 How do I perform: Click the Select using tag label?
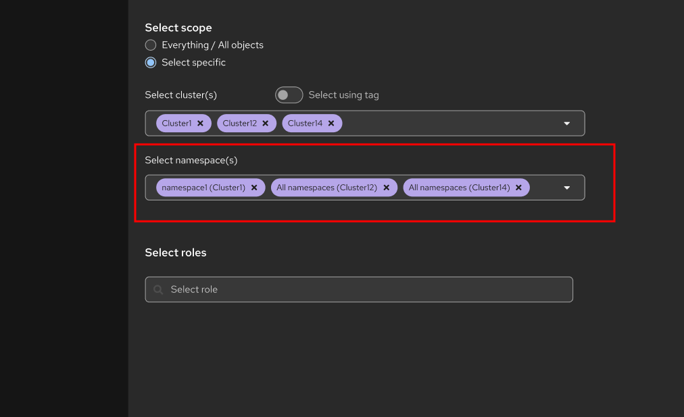[x=343, y=95]
